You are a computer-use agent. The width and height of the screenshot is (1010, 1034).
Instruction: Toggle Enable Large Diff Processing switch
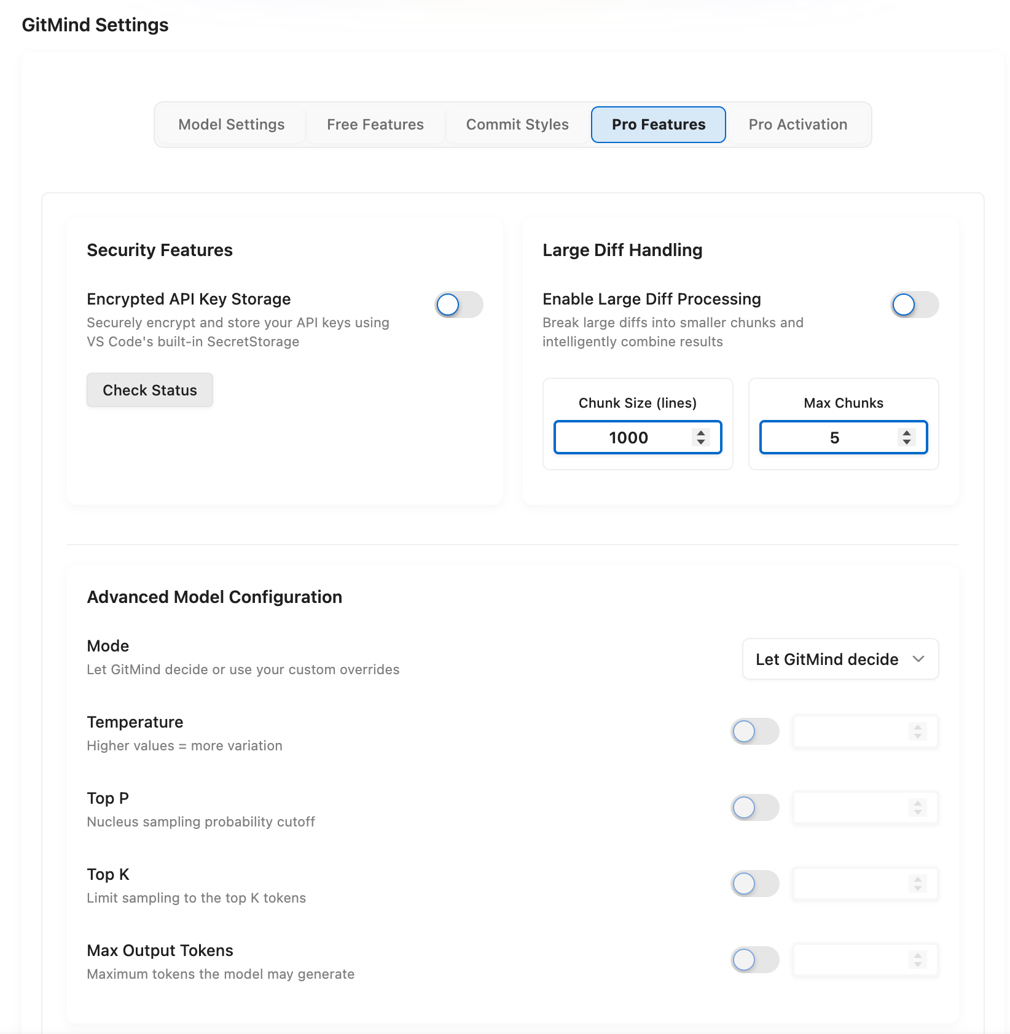coord(915,305)
